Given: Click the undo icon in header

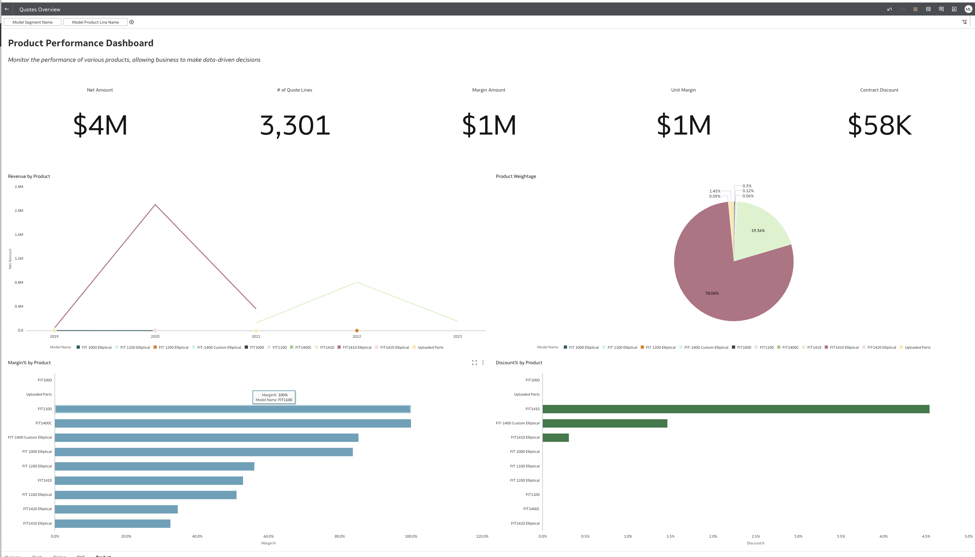Looking at the screenshot, I should [x=889, y=9].
